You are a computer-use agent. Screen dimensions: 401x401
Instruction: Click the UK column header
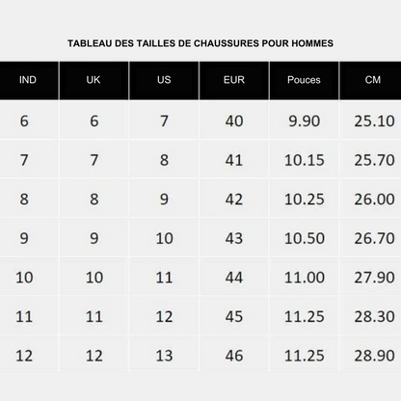tap(94, 80)
